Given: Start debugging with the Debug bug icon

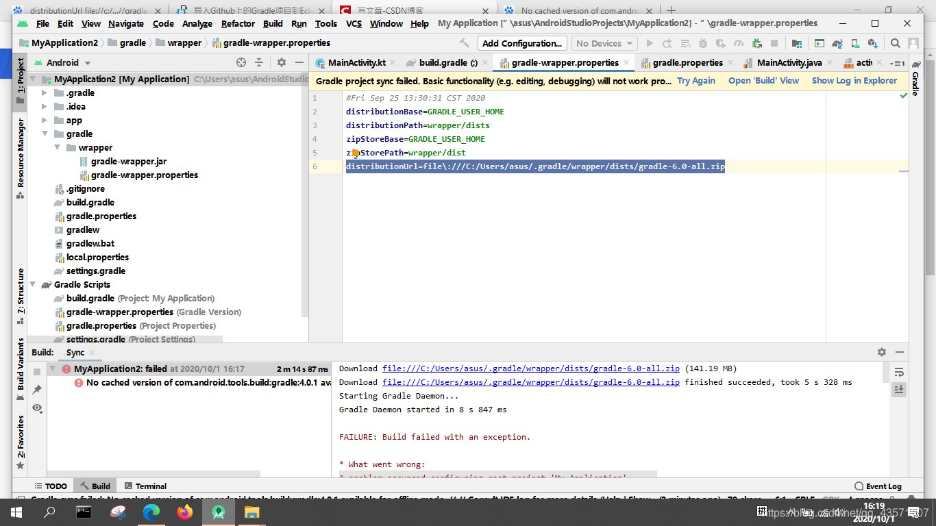Looking at the screenshot, I should pyautogui.click(x=703, y=42).
